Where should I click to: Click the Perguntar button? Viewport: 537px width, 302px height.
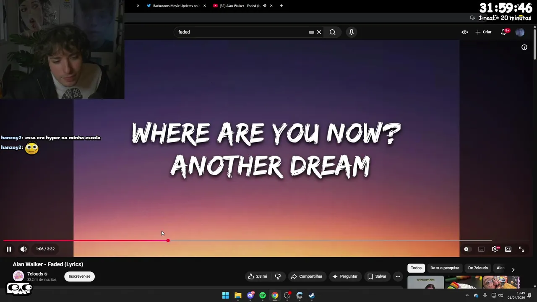click(345, 276)
